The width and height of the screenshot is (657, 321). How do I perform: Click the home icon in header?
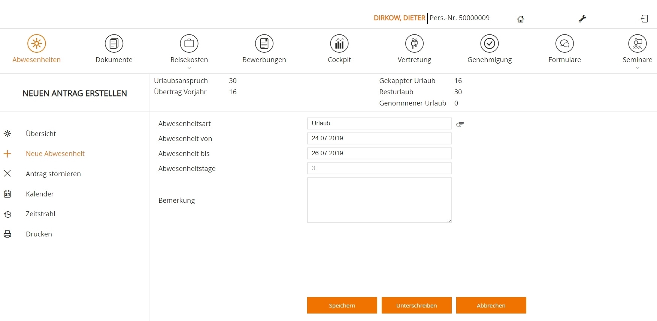520,19
